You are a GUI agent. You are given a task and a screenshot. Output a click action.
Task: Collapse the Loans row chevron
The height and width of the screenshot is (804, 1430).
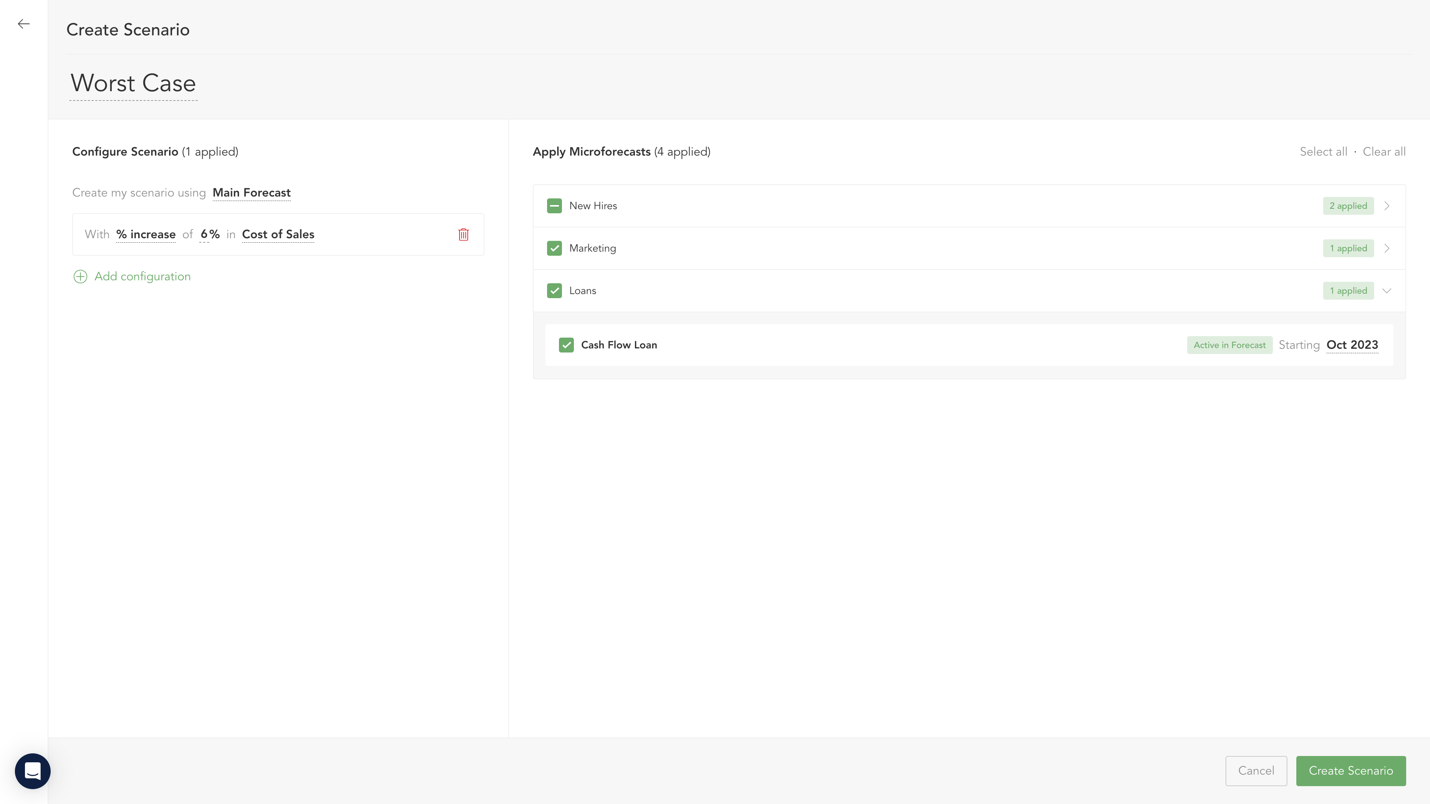[x=1387, y=291]
